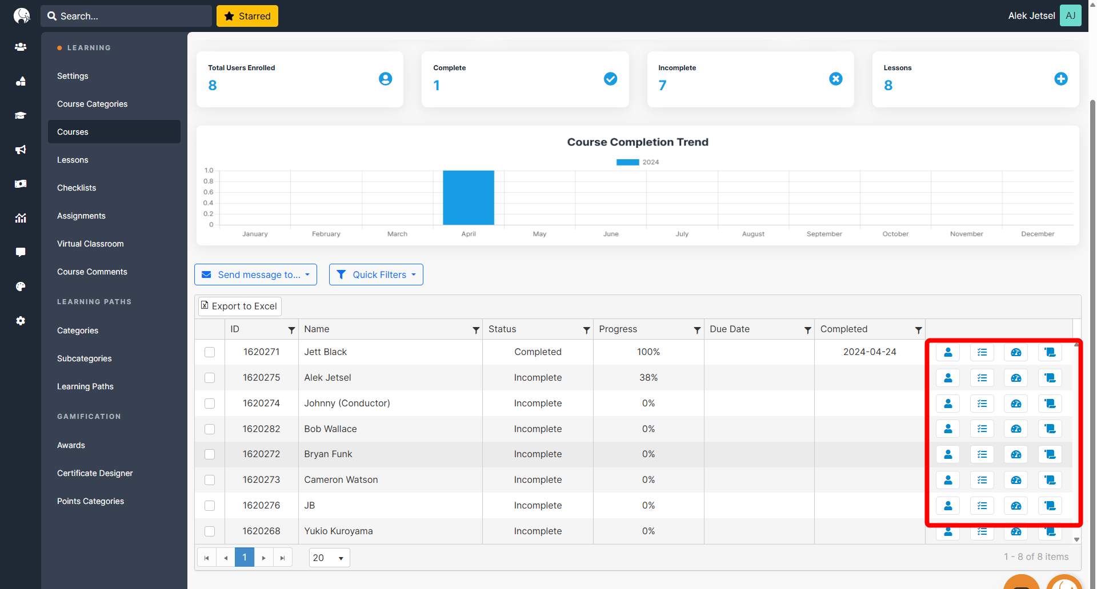Screen dimensions: 1097x589
Task: Click the user profile icon for Jett Black
Action: pyautogui.click(x=948, y=352)
